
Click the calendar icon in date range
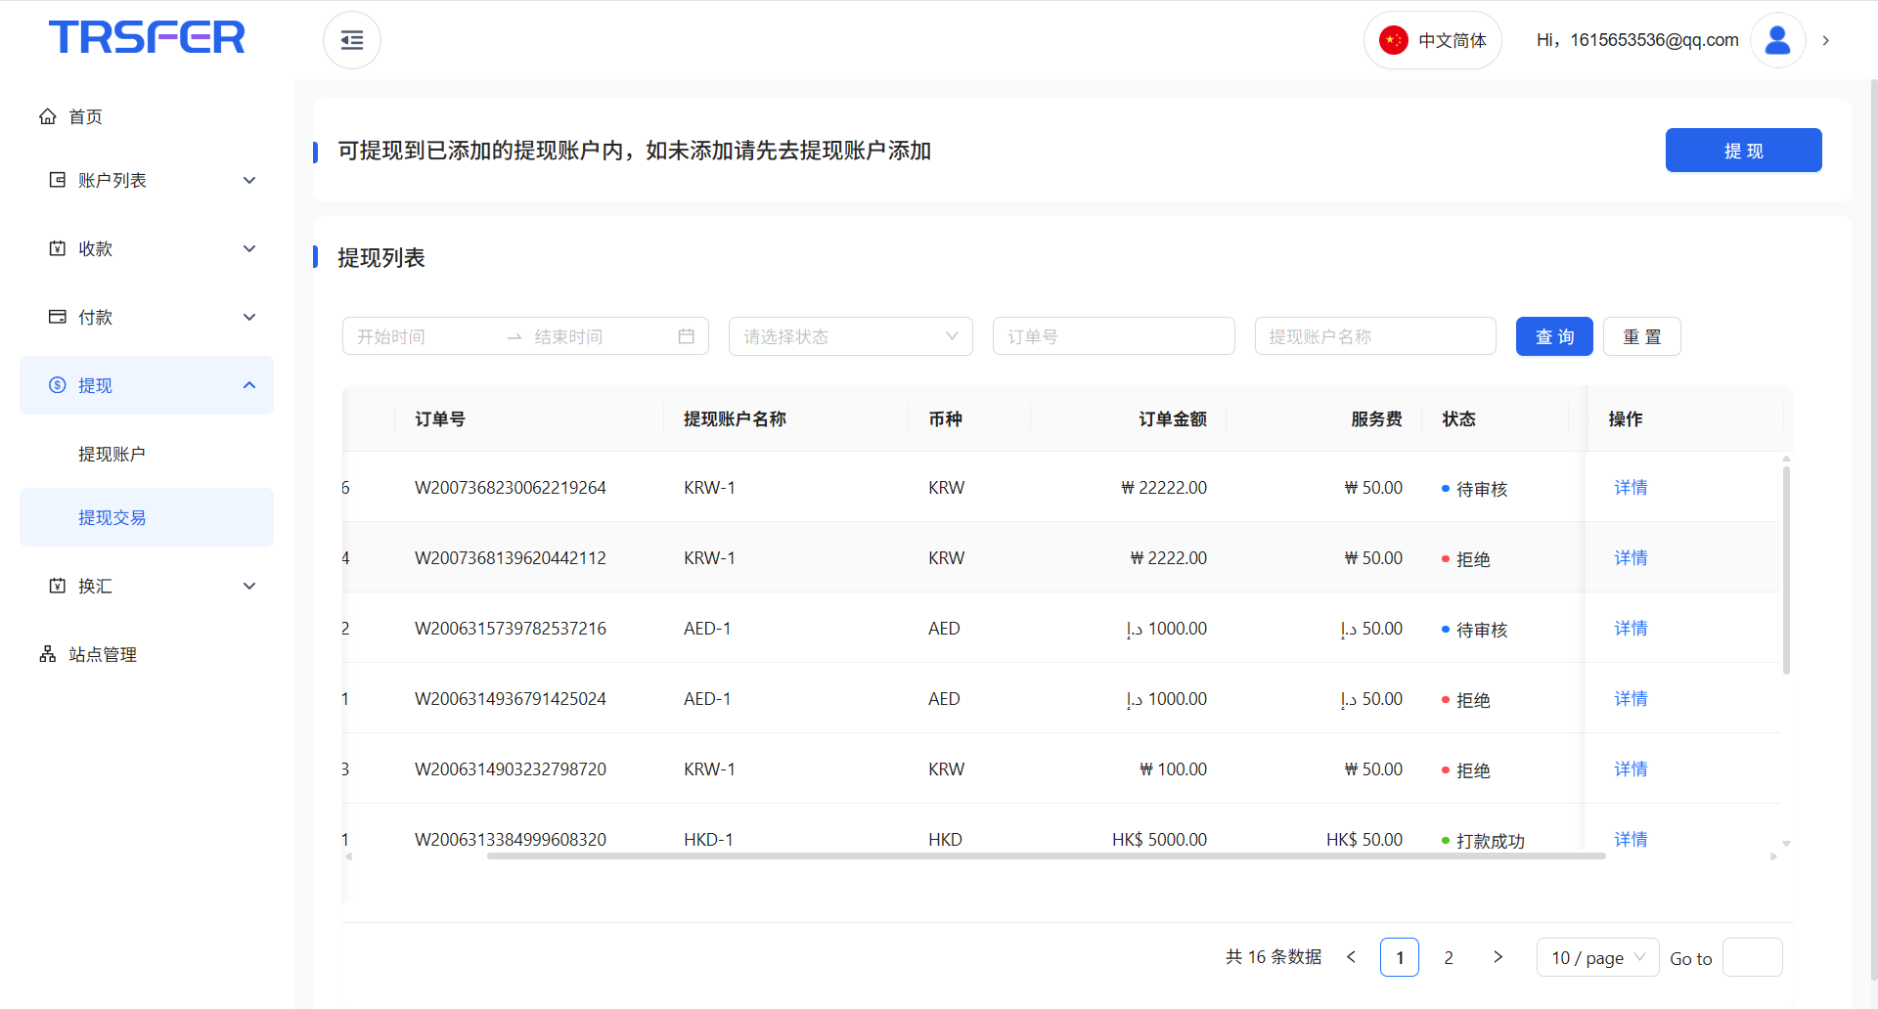(x=687, y=336)
